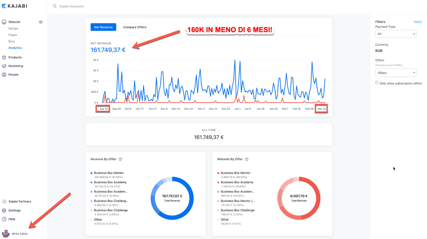Click the search magnifier icon
Viewport: 427px width, 239px height.
point(55,6)
